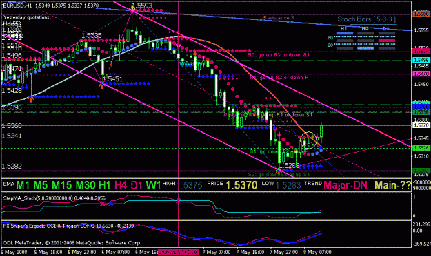Click the cyan 1.5496 price axis tag
The image size is (431, 256).
pos(421,60)
